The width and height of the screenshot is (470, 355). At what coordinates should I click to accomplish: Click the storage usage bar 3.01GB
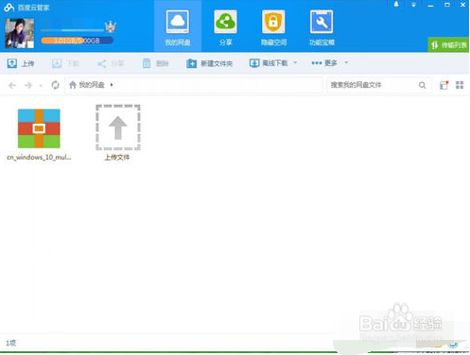(x=78, y=41)
